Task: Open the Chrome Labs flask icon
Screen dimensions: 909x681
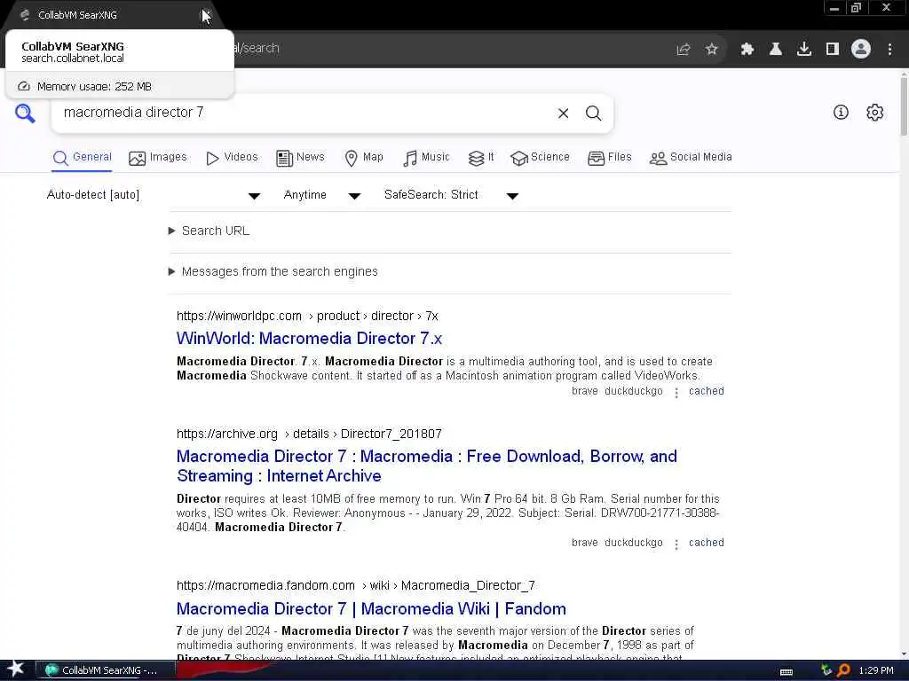Action: tap(775, 50)
